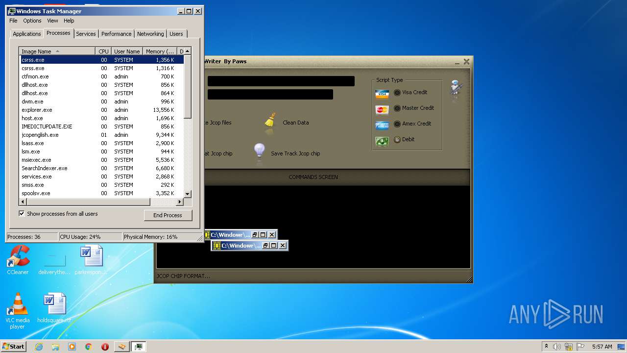Click the MasterCard card icon
This screenshot has height=353, width=627.
(382, 109)
